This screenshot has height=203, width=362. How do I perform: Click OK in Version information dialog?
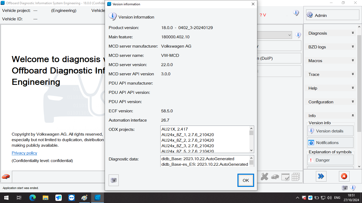(246, 180)
